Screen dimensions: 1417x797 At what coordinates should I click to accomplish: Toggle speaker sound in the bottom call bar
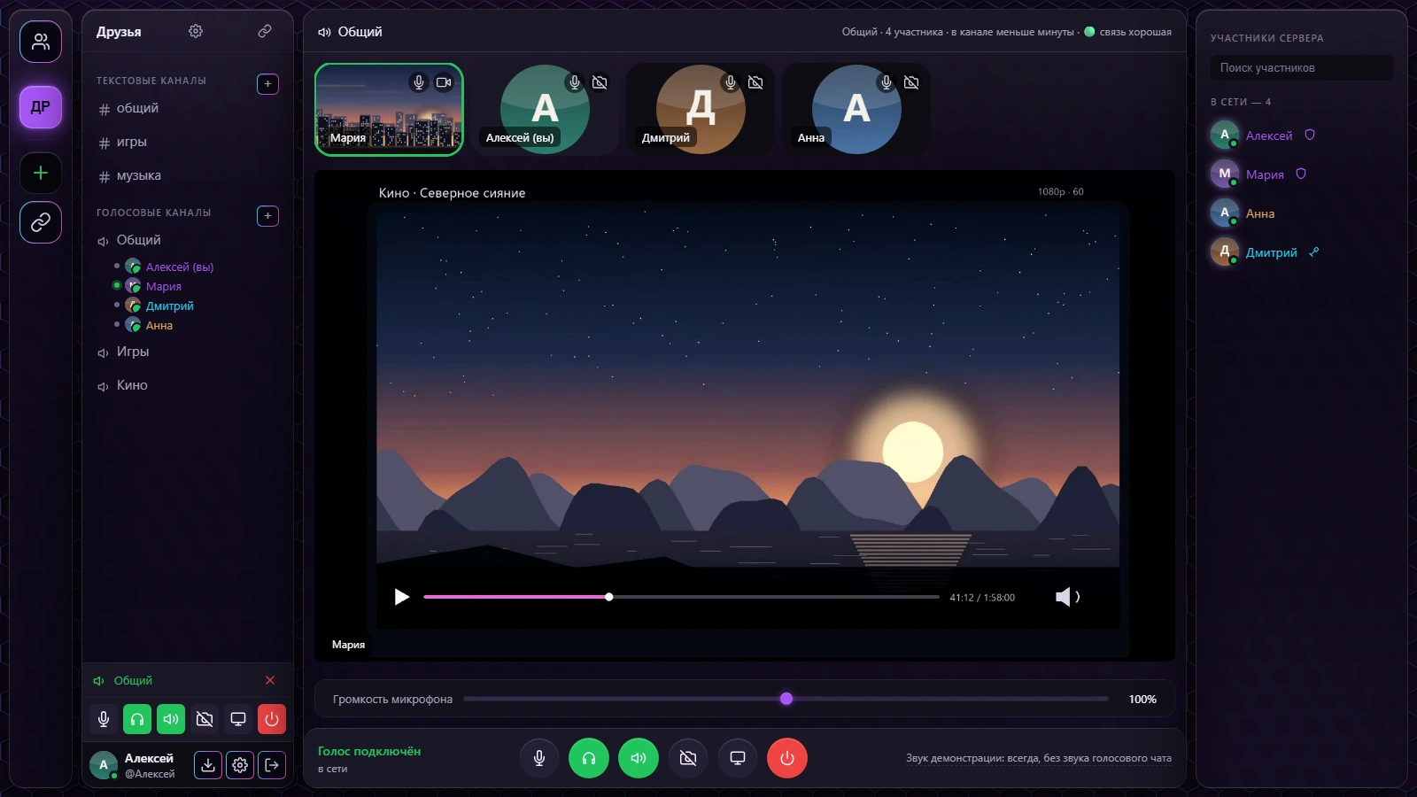tap(639, 758)
